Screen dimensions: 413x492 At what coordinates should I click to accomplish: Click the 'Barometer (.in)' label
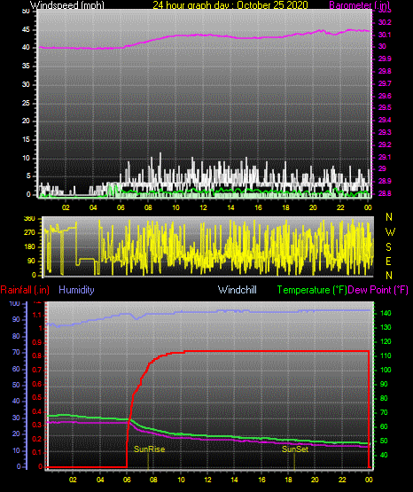(359, 5)
